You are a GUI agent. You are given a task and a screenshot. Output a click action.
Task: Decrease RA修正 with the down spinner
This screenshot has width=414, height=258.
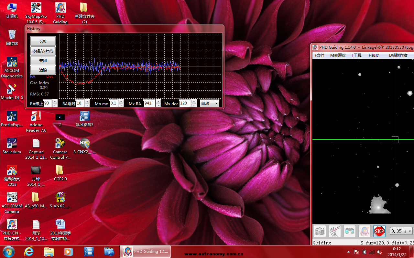click(55, 105)
